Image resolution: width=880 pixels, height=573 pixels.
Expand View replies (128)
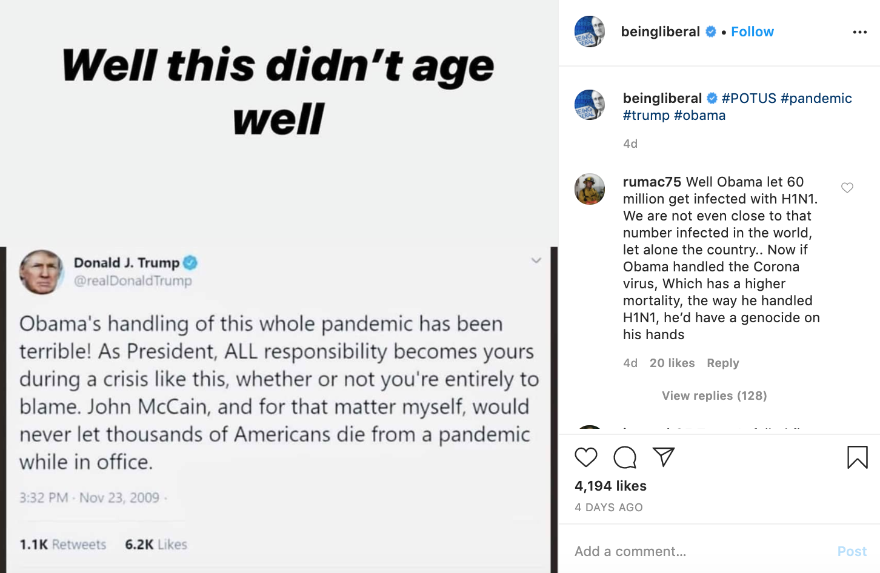(x=714, y=396)
